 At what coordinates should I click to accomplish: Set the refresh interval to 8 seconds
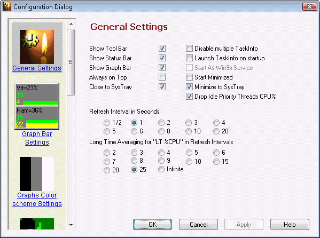pyautogui.click(x=161, y=131)
